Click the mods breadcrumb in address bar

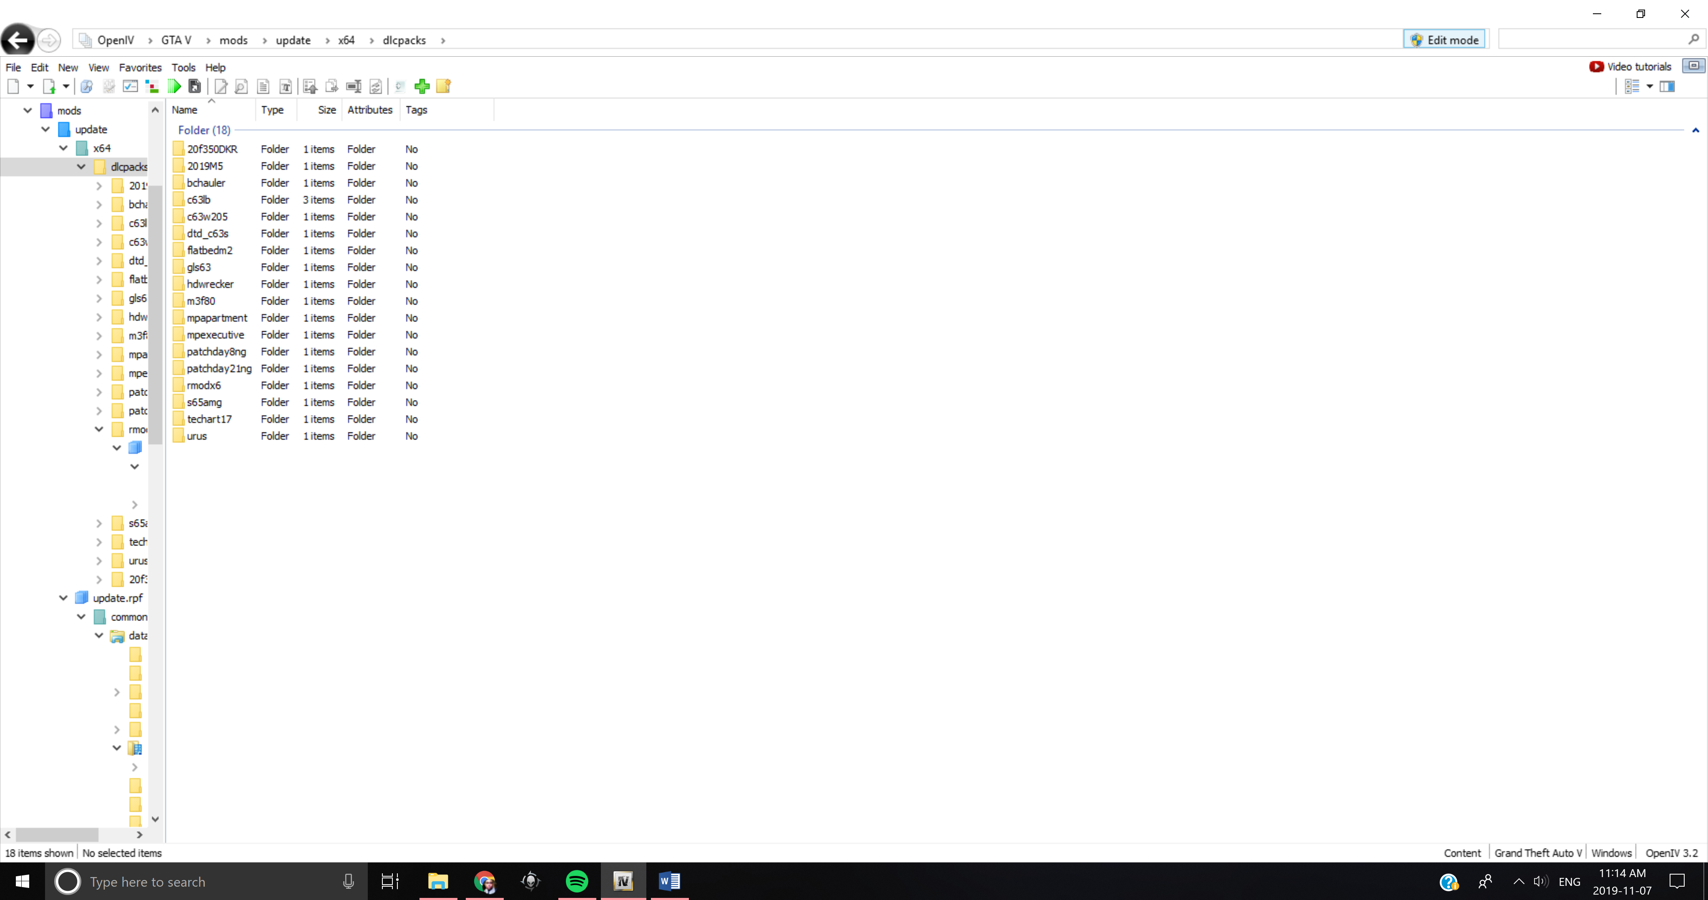point(234,40)
